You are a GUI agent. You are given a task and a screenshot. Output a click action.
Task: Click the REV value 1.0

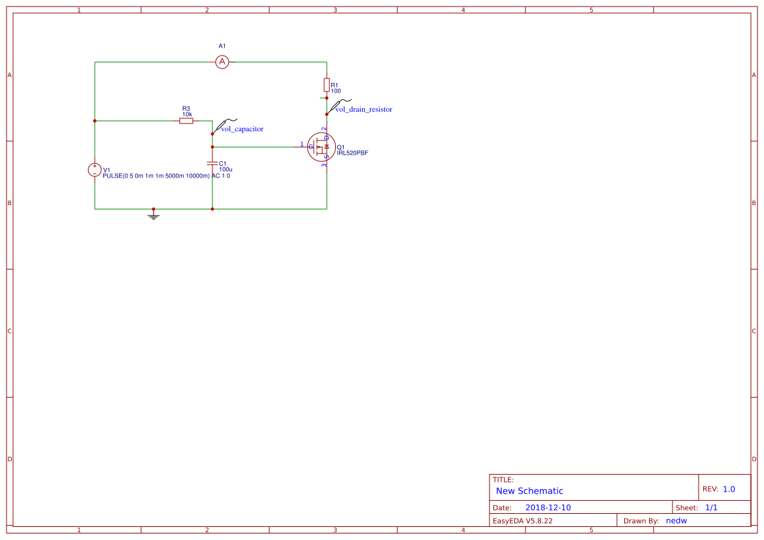pyautogui.click(x=729, y=489)
